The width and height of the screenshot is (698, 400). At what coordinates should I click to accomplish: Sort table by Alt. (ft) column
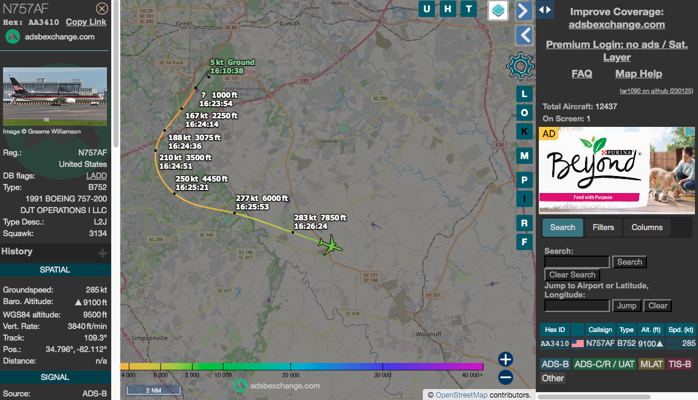(x=651, y=330)
